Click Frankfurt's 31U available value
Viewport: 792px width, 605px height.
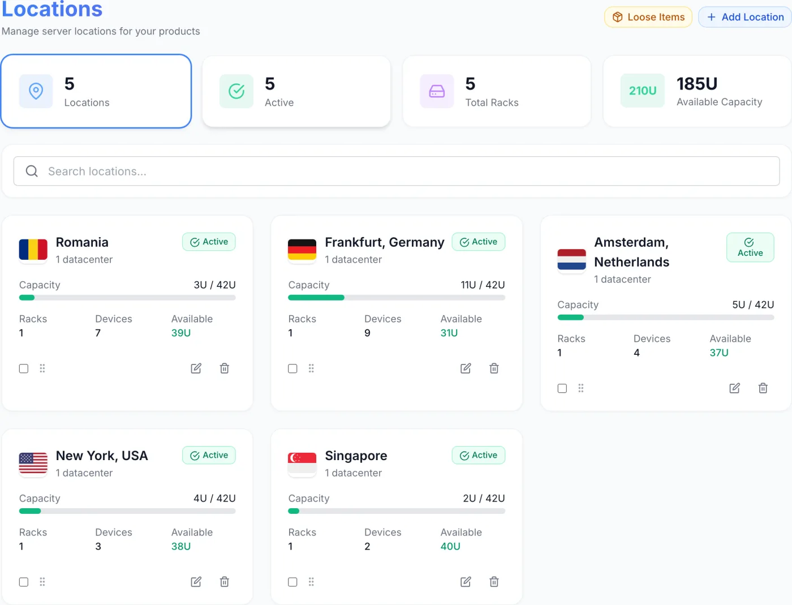click(x=449, y=333)
